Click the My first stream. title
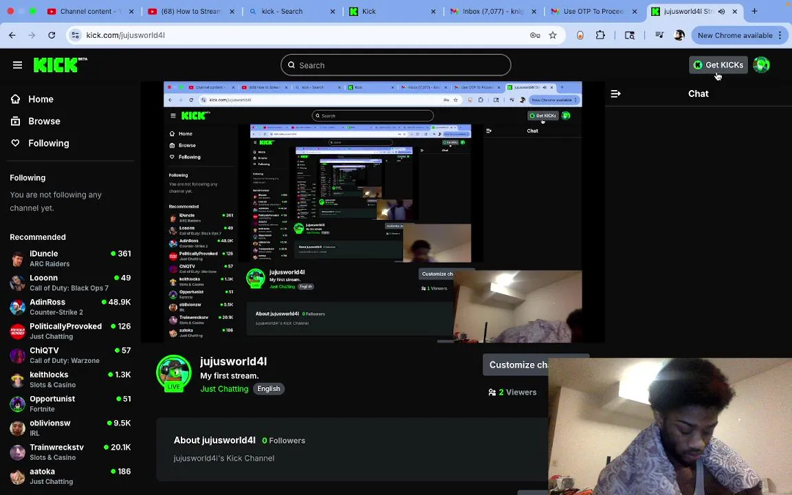Viewport: 792px width, 495px height. point(230,376)
